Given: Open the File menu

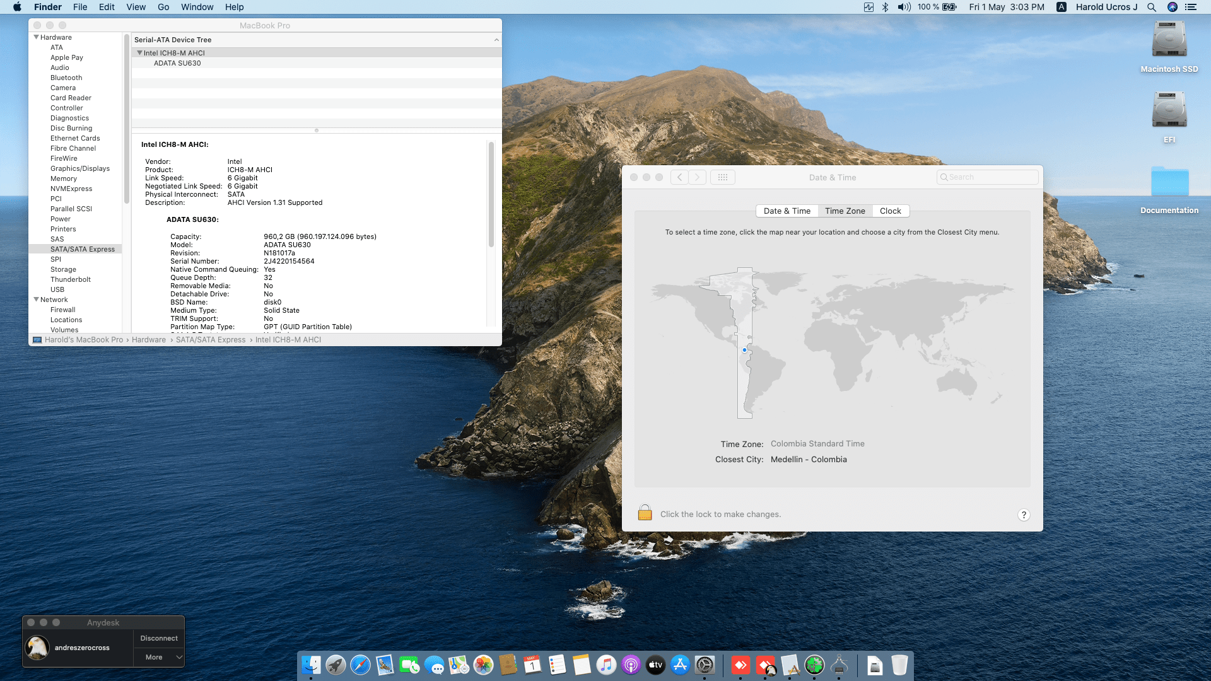Looking at the screenshot, I should point(80,7).
